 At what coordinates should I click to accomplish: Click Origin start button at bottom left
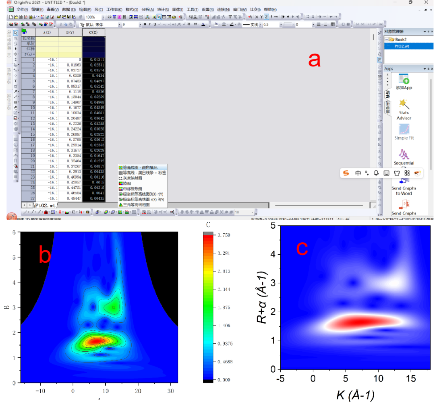[x=12, y=216]
